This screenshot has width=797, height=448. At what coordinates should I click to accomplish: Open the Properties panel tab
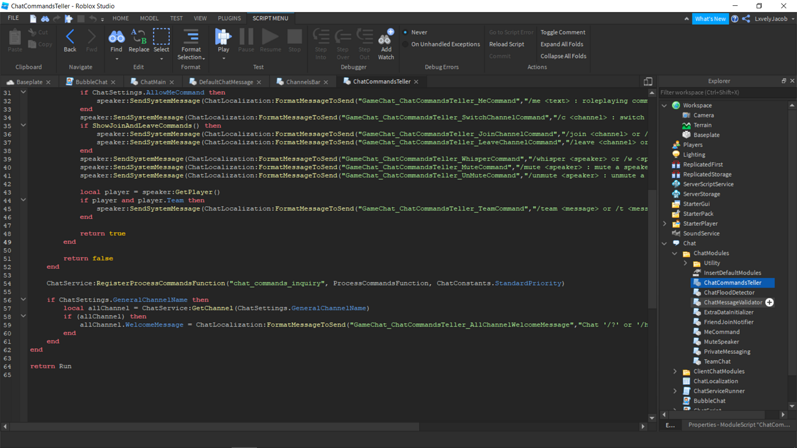tap(739, 424)
